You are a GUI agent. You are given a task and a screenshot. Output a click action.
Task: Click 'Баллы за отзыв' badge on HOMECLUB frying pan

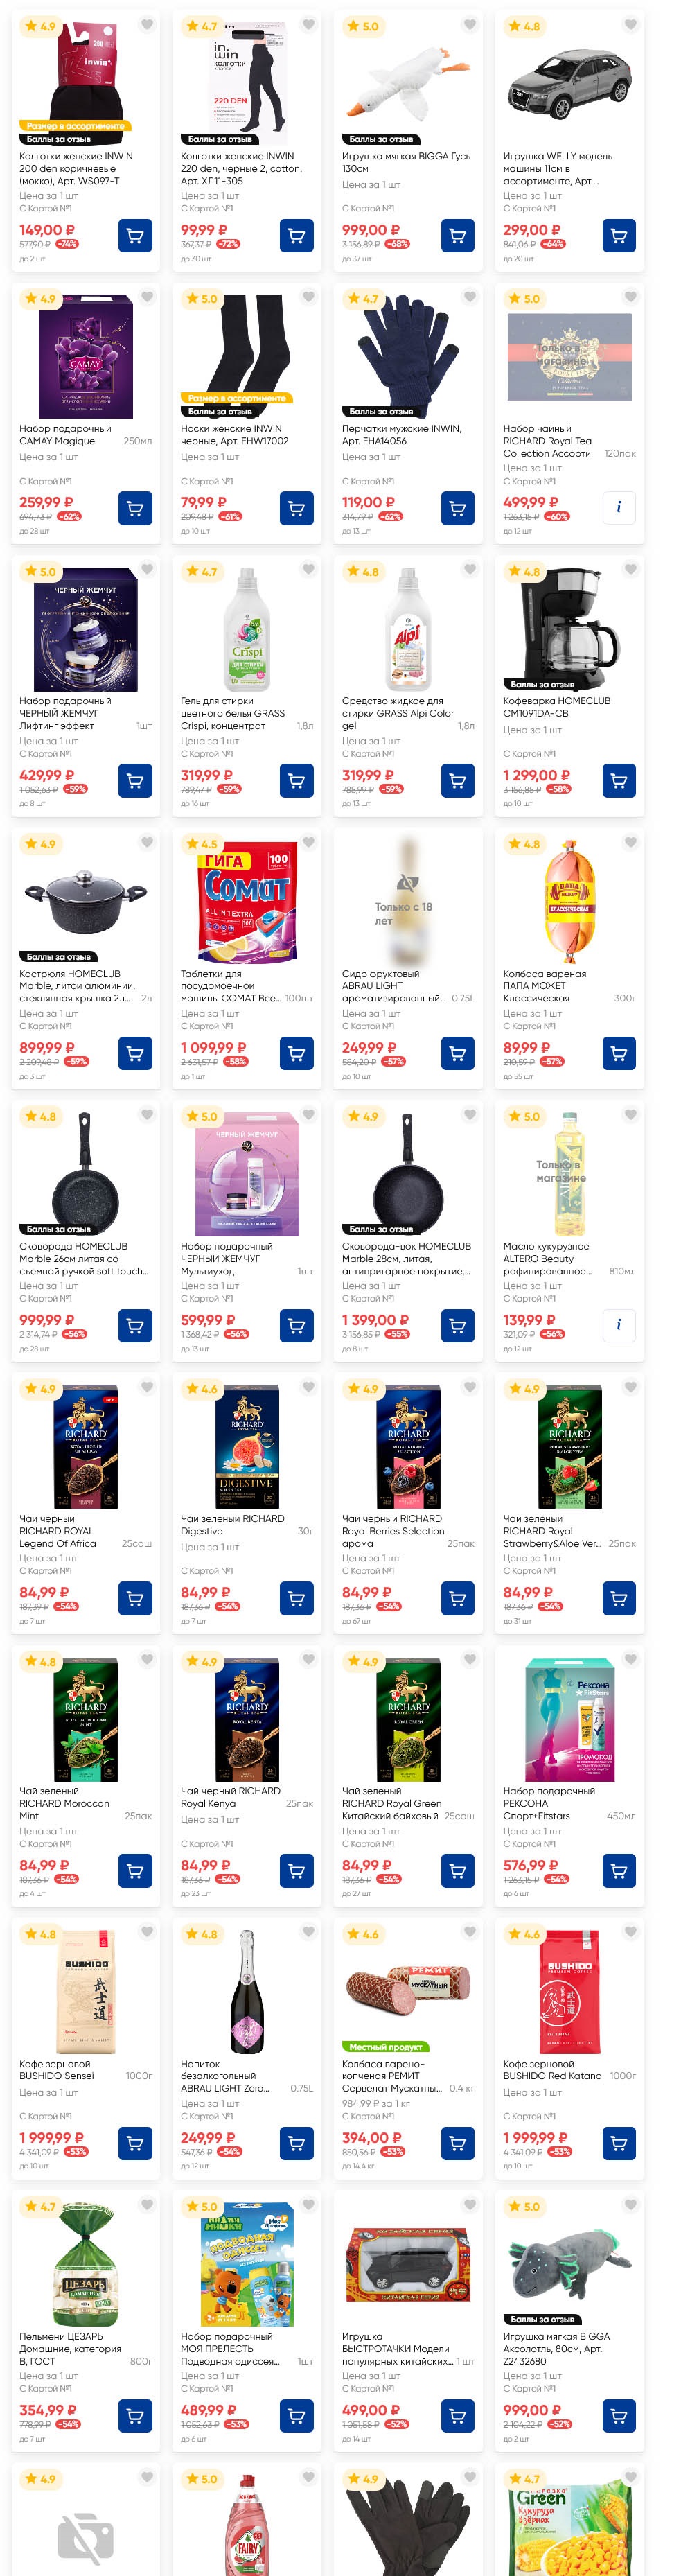click(x=59, y=1229)
